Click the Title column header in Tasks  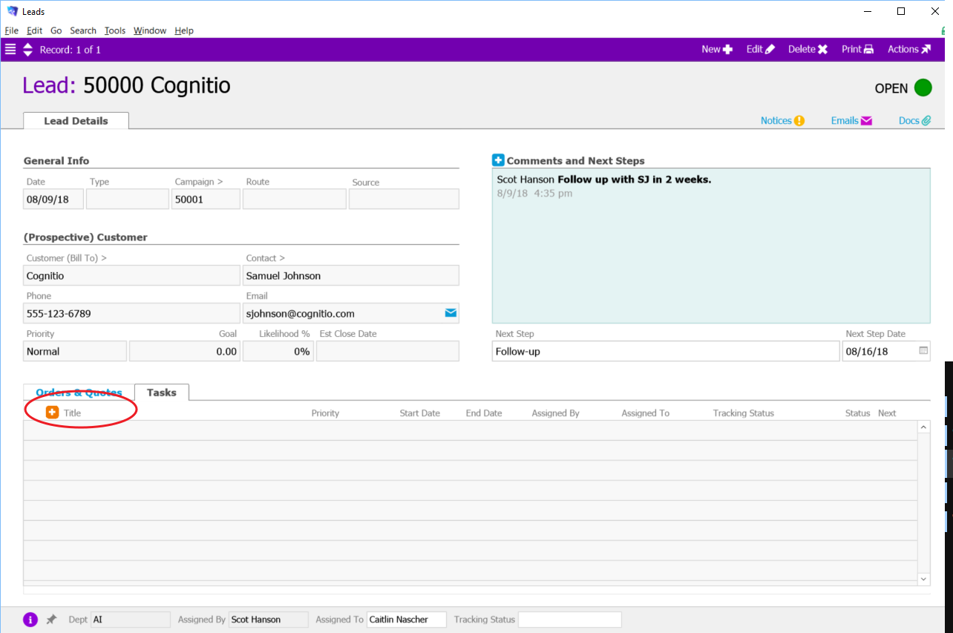tap(73, 413)
